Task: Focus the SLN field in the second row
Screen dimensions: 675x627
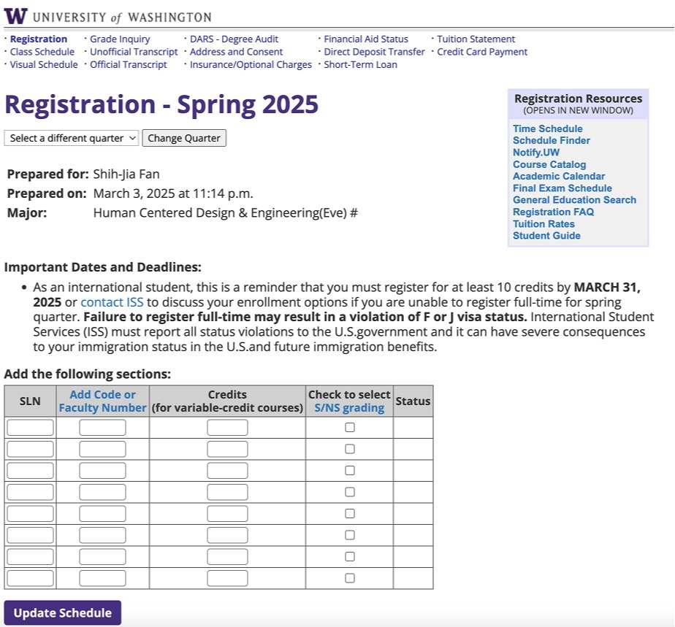Action: pos(30,449)
